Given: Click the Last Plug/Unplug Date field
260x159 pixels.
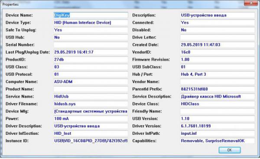Looking at the screenshot, I should point(91,52).
